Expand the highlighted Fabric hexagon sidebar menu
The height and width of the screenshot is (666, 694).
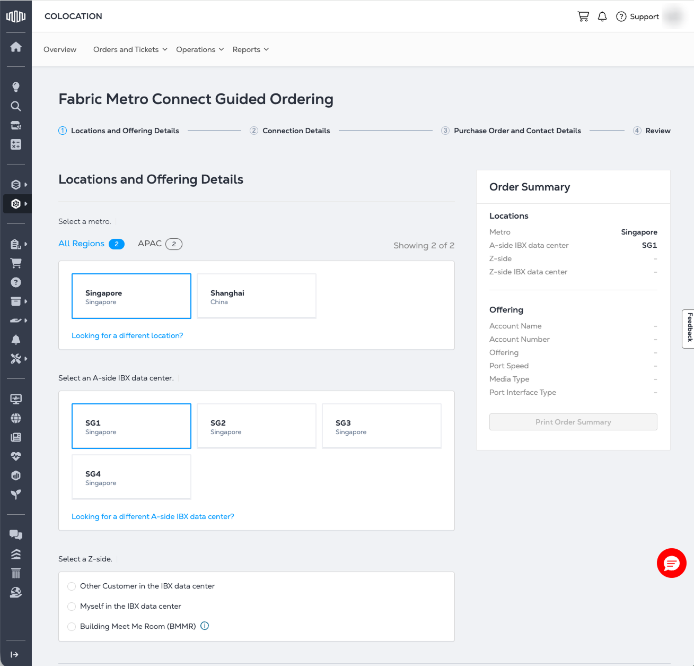click(x=17, y=204)
